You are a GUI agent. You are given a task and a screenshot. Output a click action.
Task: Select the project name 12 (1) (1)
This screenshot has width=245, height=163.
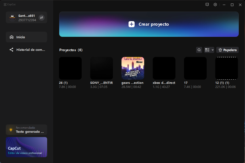pyautogui.click(x=222, y=83)
